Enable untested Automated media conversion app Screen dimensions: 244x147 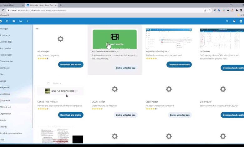point(125,68)
